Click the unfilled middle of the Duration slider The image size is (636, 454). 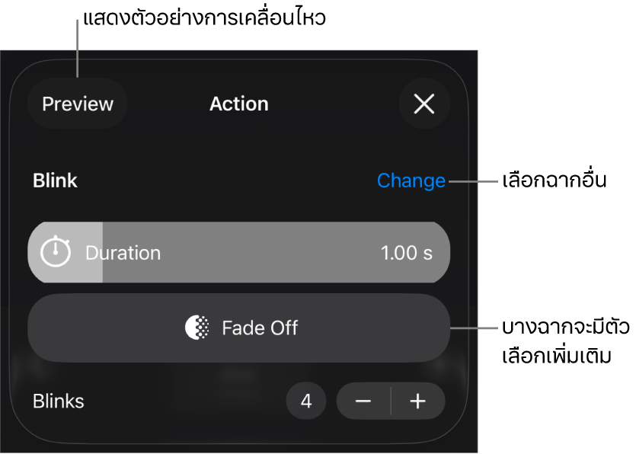pyautogui.click(x=267, y=252)
